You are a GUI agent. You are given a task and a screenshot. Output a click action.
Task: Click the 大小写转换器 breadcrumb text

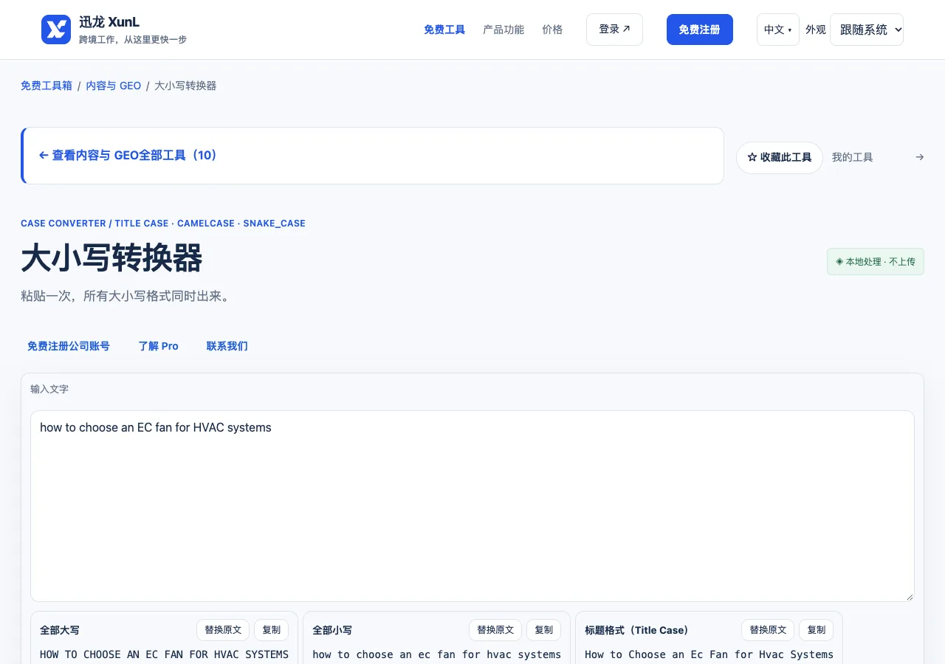pyautogui.click(x=185, y=86)
